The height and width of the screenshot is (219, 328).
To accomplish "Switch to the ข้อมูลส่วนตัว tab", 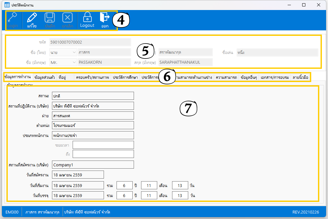I will (45, 78).
